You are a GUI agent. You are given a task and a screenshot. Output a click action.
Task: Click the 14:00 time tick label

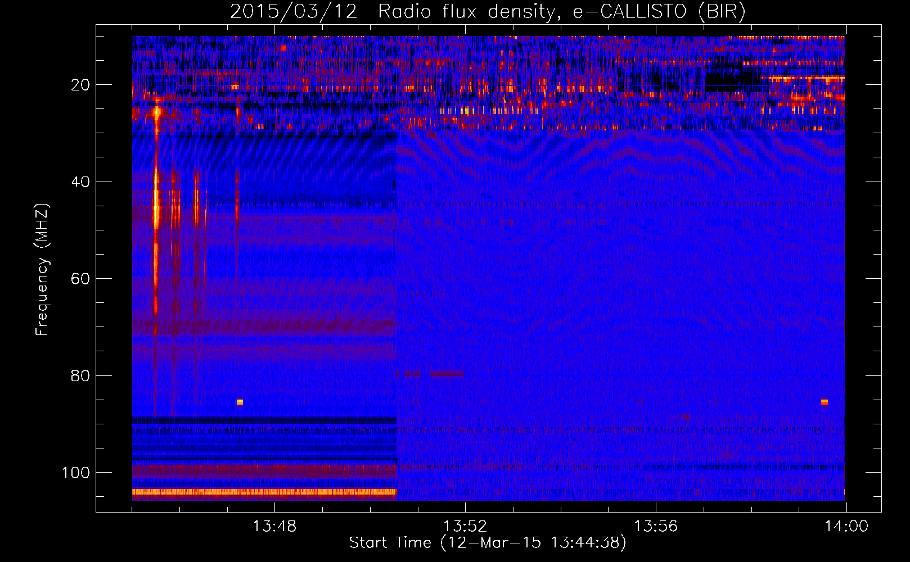[846, 527]
